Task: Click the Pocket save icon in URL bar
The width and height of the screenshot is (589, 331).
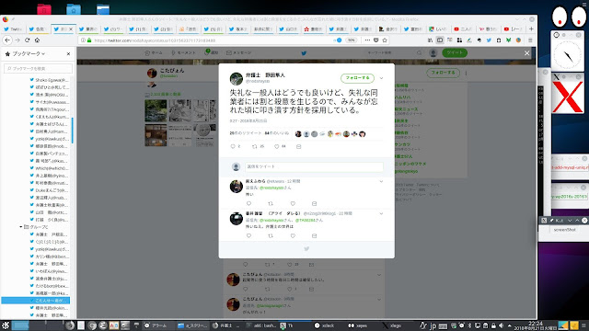Action: tap(375, 40)
